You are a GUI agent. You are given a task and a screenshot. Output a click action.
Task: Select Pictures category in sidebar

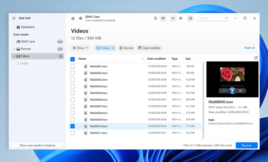click(37, 49)
